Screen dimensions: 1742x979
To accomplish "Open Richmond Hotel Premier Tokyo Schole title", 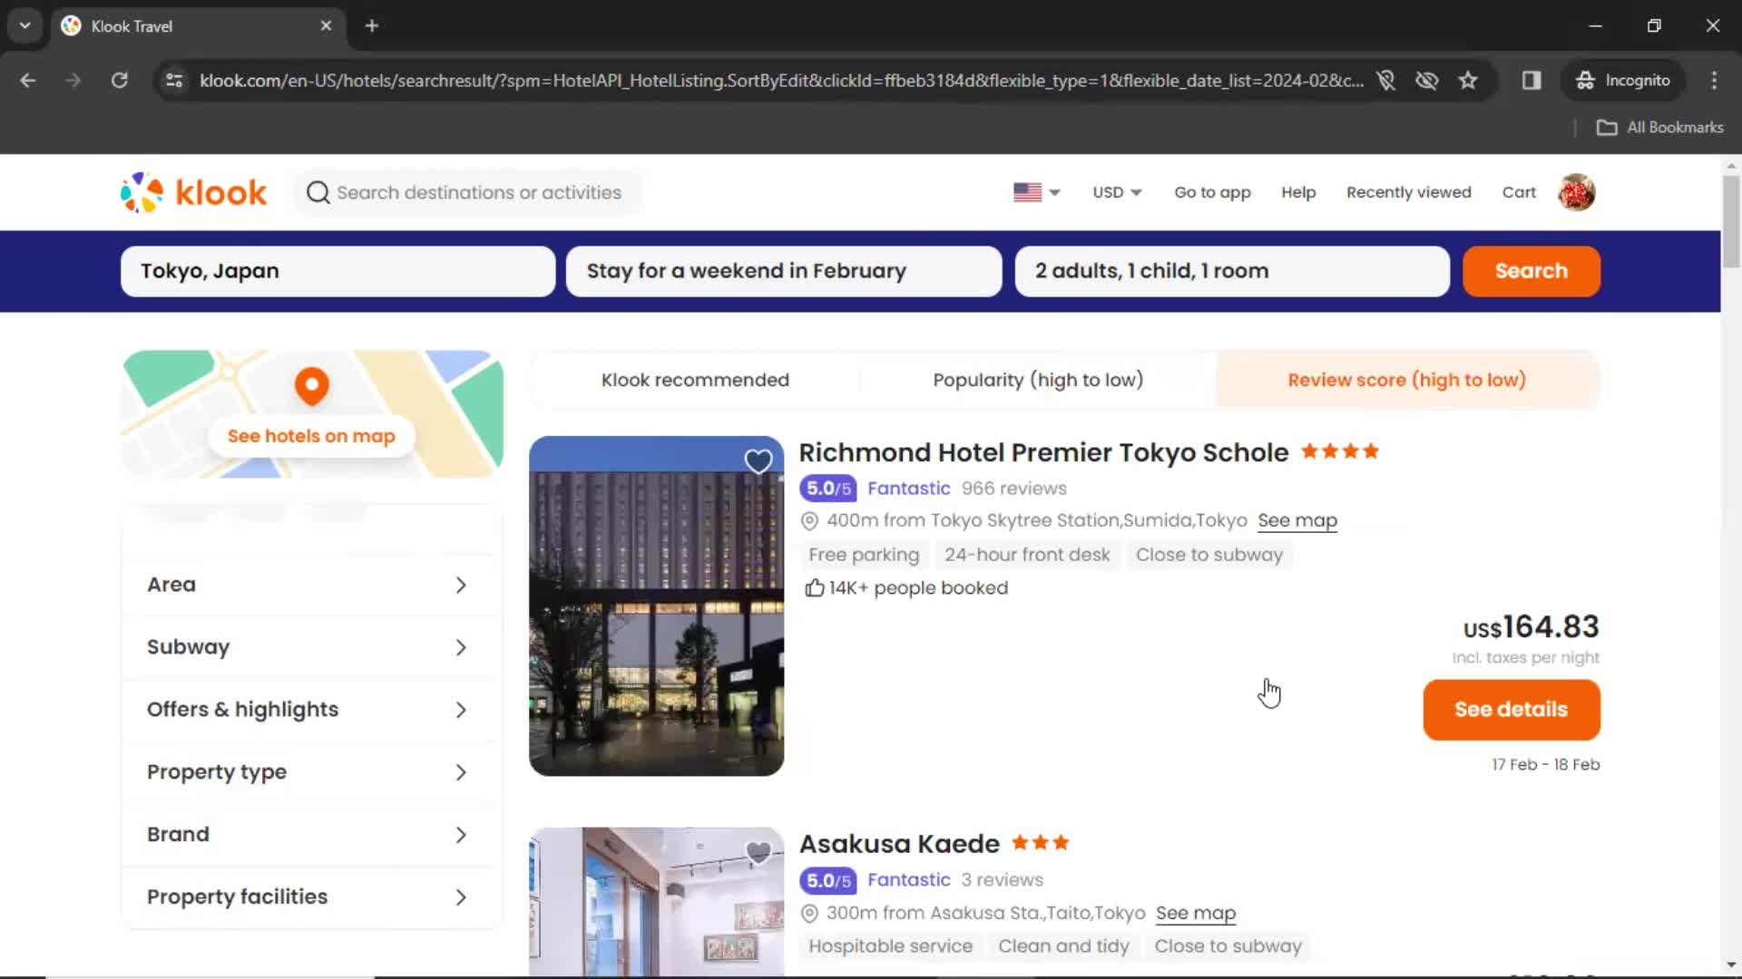I will (1043, 452).
